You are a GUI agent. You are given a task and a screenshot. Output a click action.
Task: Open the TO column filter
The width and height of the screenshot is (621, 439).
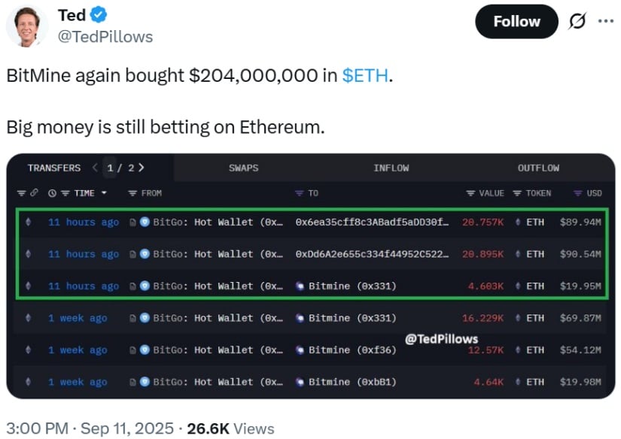[299, 193]
